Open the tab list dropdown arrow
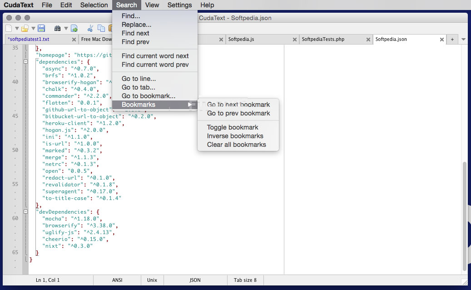 tap(463, 40)
